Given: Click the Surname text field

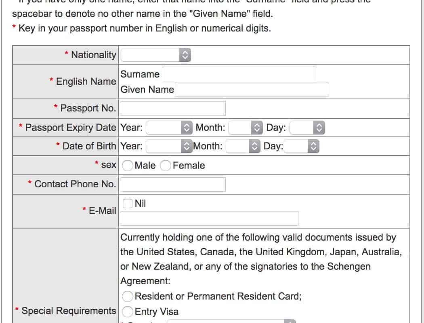Looking at the screenshot, I should point(239,74).
